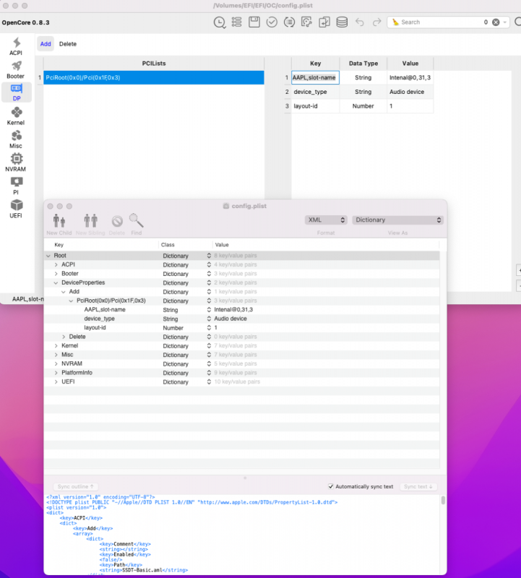
Task: Click the list layout toolbar icon
Action: pos(236,22)
